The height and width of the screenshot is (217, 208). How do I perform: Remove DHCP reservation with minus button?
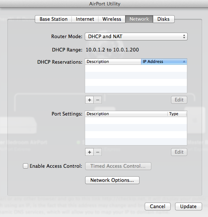pos(98,100)
